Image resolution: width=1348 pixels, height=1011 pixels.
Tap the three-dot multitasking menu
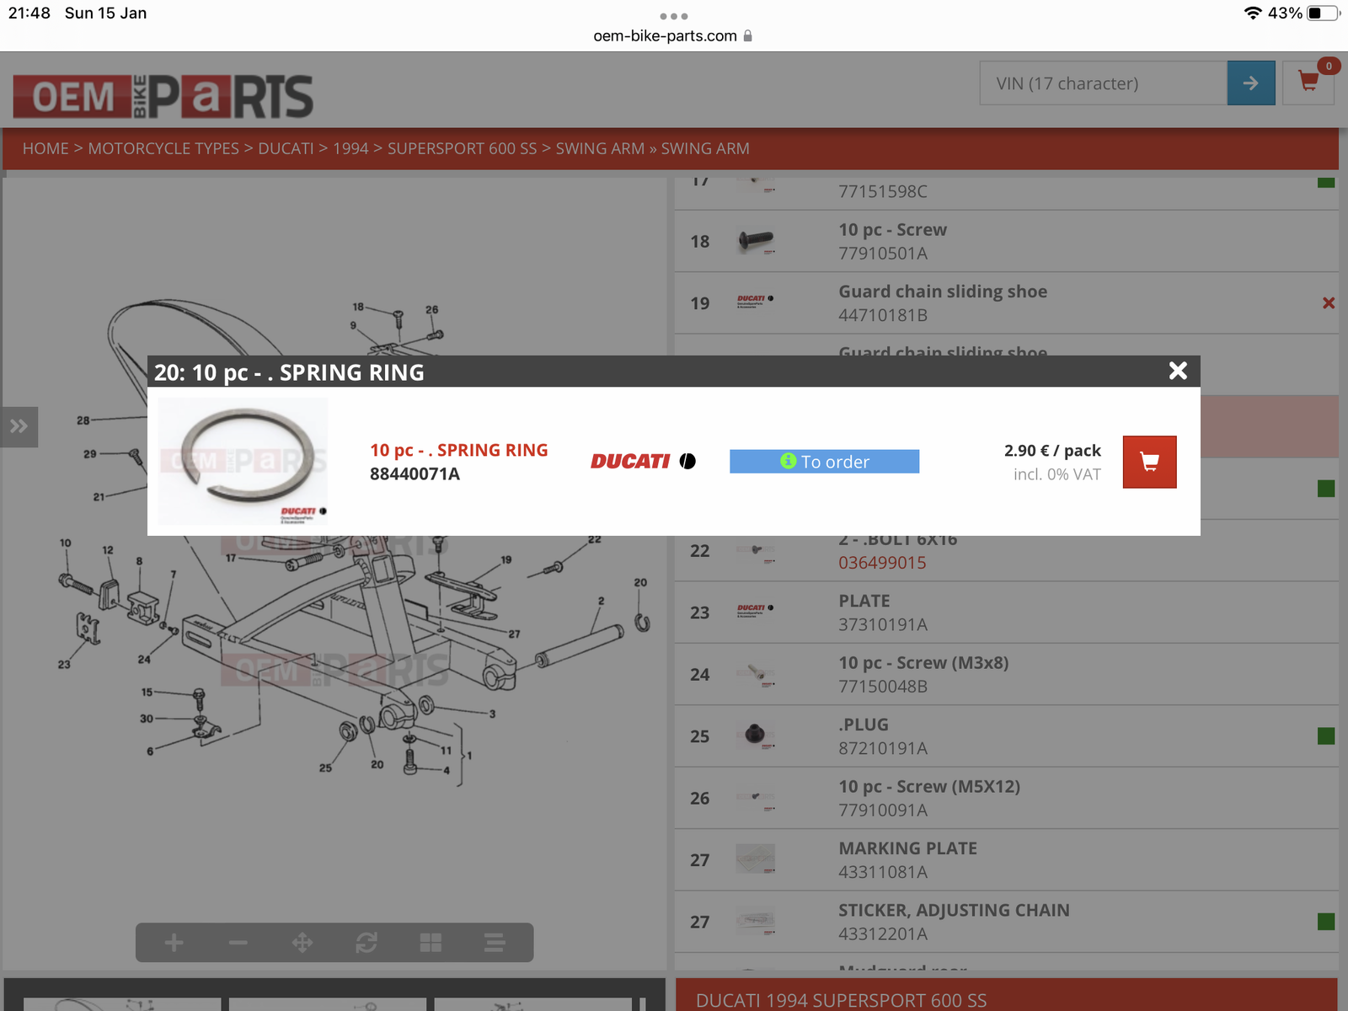pyautogui.click(x=674, y=16)
